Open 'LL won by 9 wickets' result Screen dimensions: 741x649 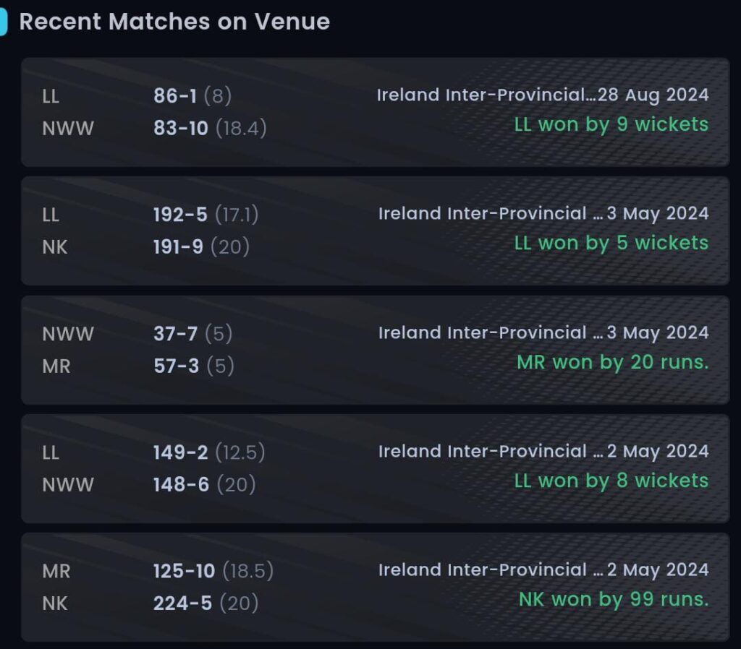[x=611, y=124]
